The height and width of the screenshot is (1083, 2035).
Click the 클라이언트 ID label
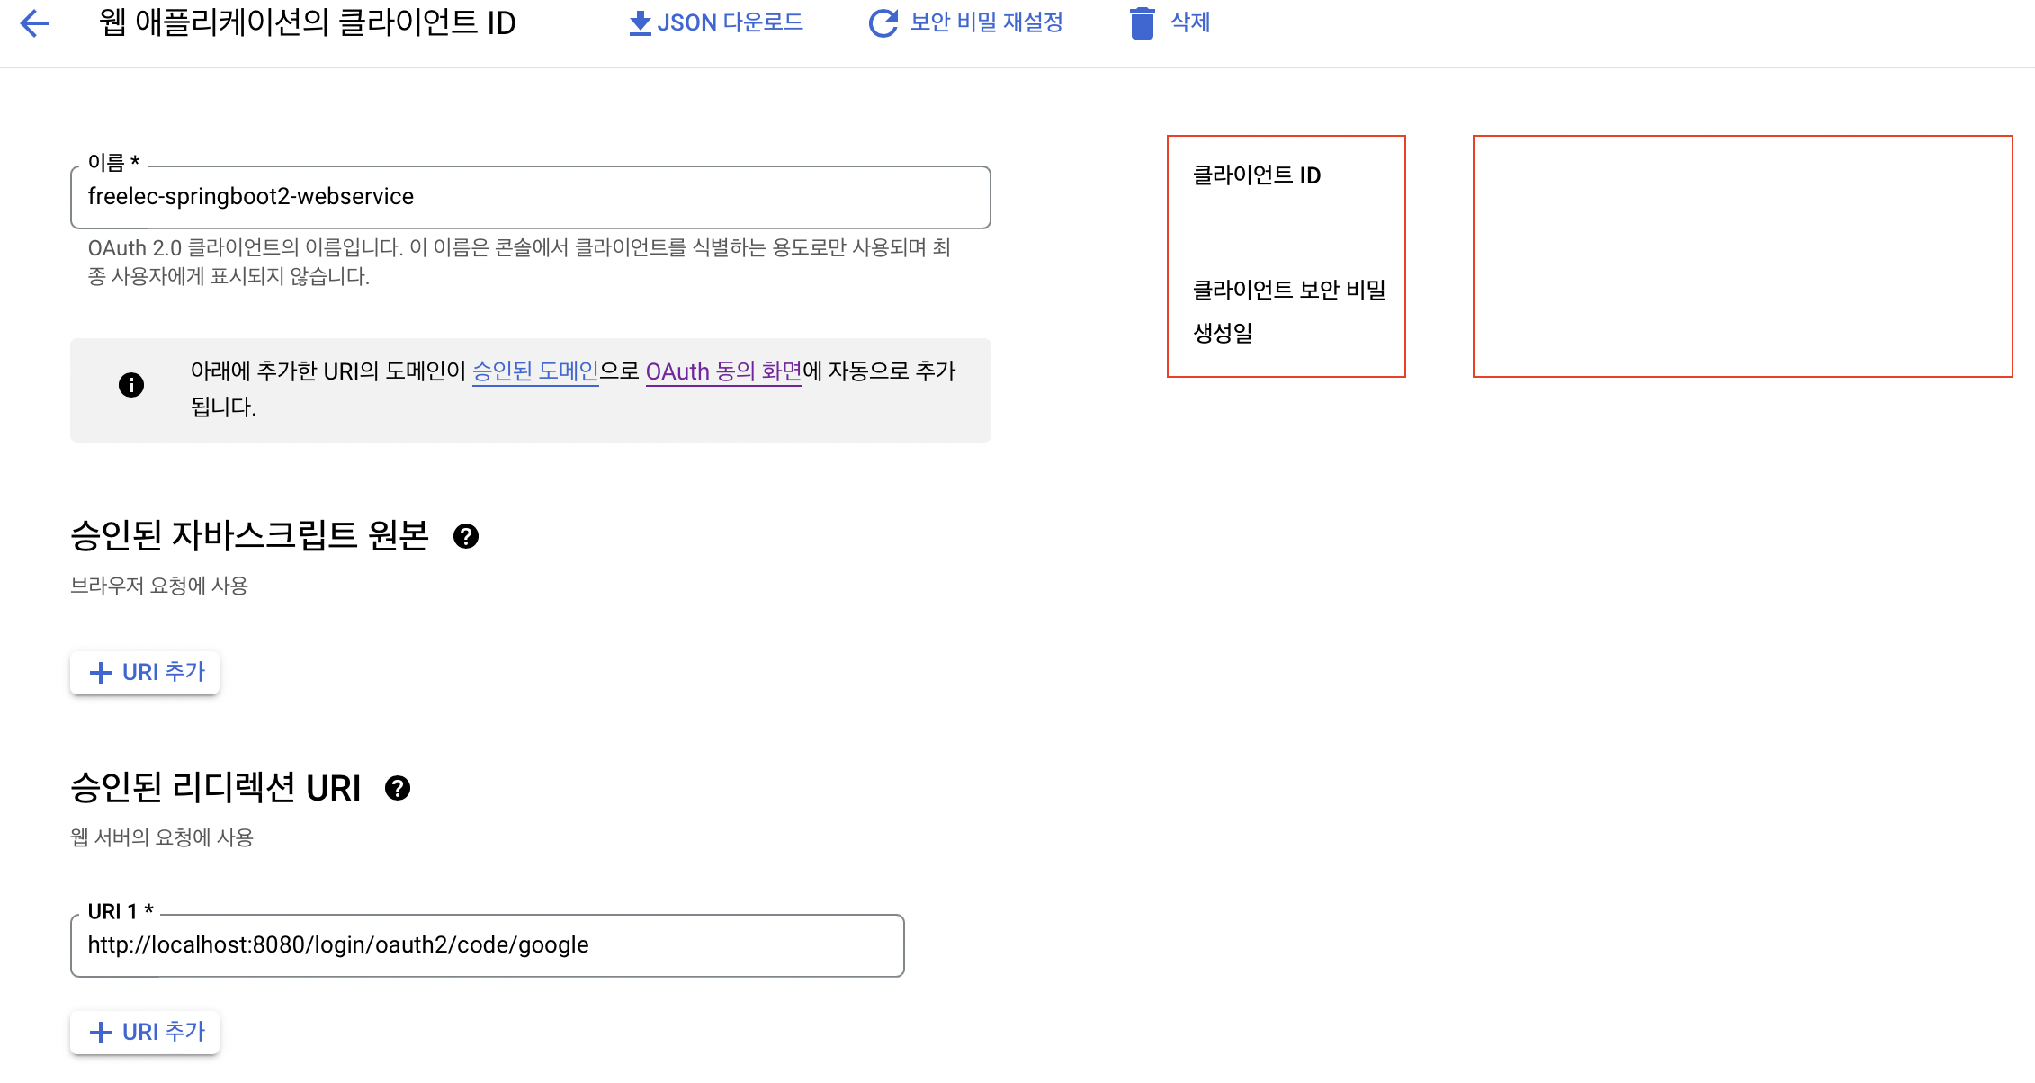1257,175
